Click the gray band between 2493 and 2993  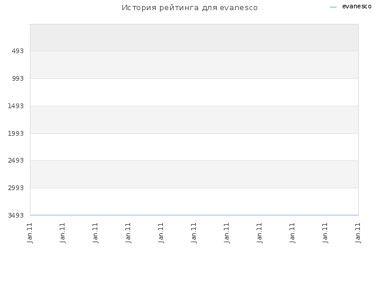tap(194, 174)
